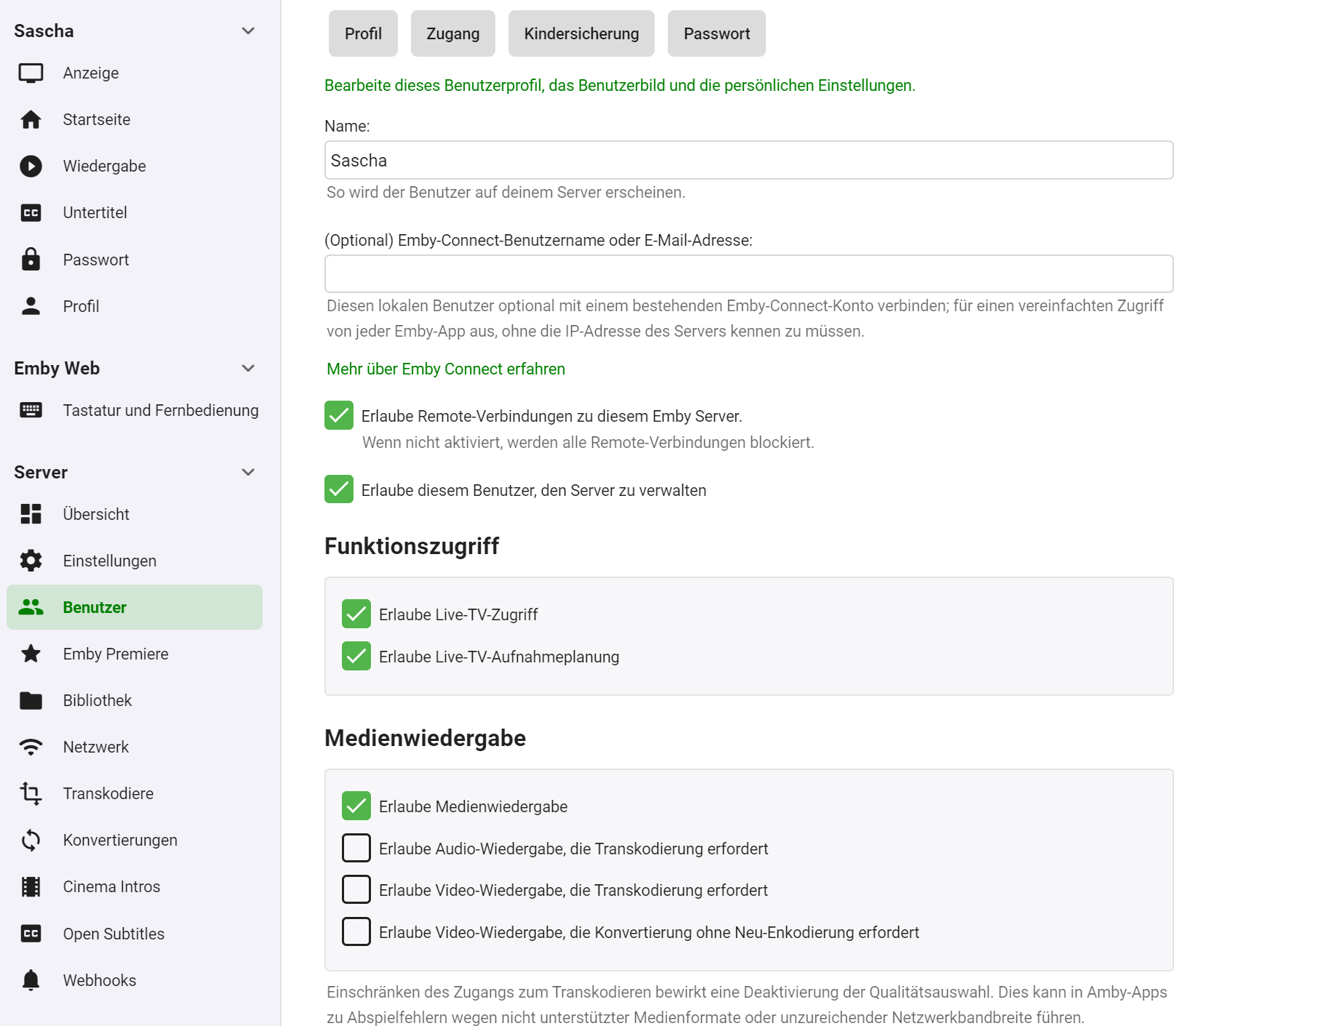Click the Netzwerk wifi icon
1337x1026 pixels.
(x=31, y=747)
